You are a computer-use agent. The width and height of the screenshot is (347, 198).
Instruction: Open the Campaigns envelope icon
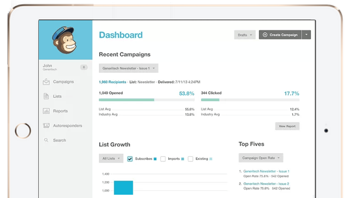pos(46,81)
